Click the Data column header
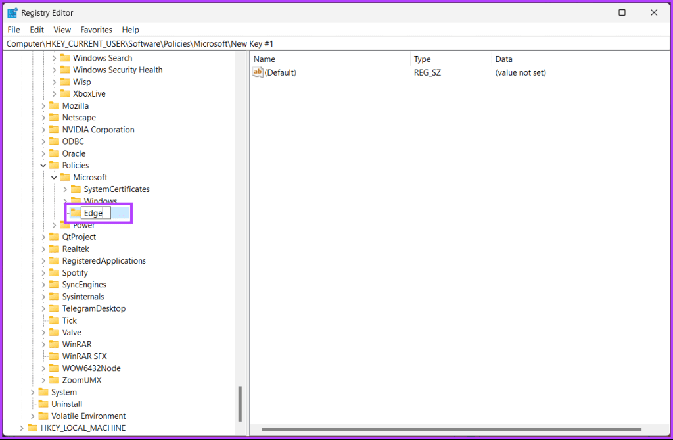 pos(503,59)
